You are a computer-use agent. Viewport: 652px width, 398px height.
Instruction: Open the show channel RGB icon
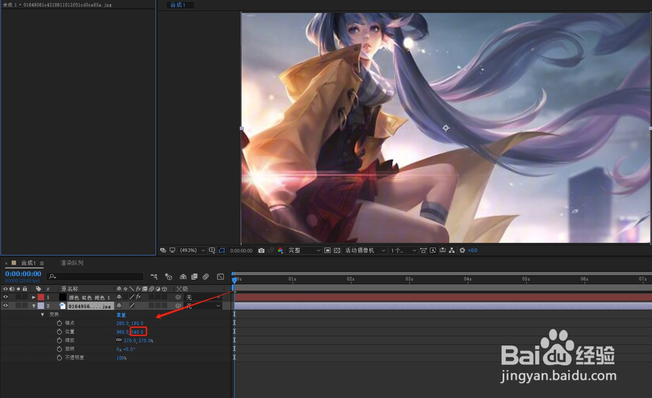click(280, 250)
